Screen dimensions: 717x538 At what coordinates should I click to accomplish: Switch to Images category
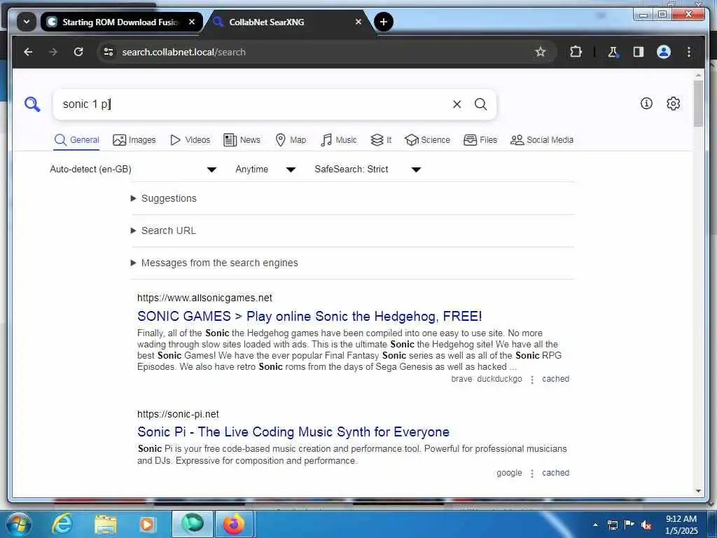pos(134,140)
